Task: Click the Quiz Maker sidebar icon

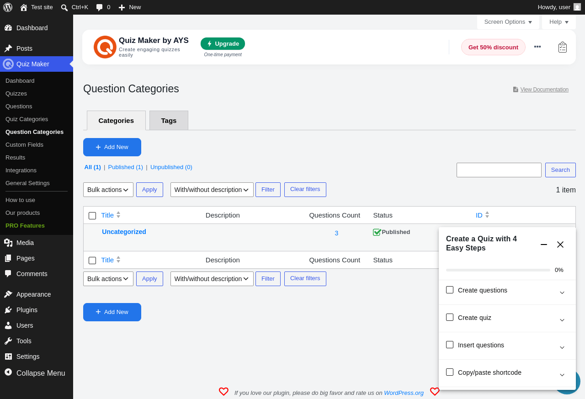Action: 8,64
